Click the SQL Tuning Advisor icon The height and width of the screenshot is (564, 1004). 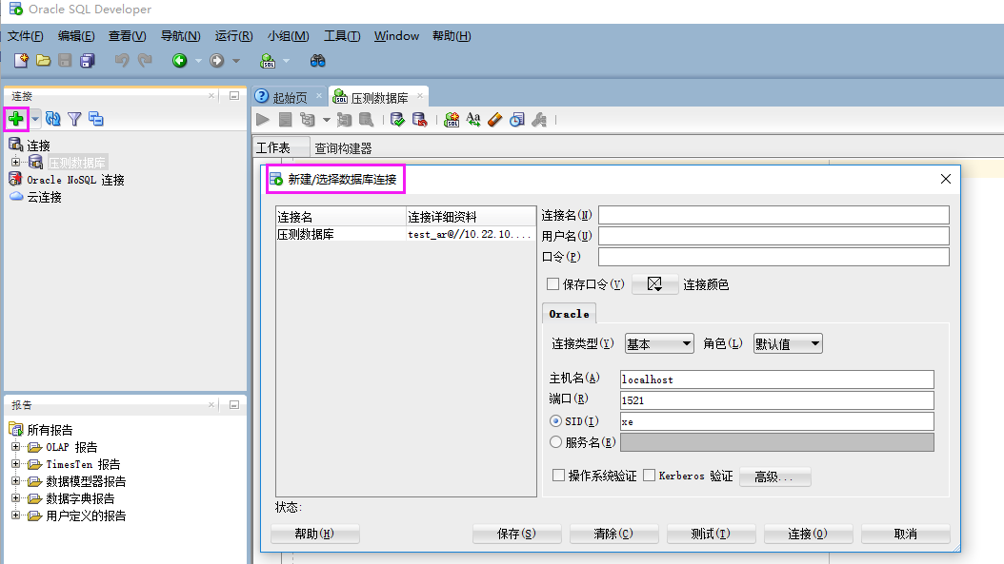pyautogui.click(x=366, y=120)
